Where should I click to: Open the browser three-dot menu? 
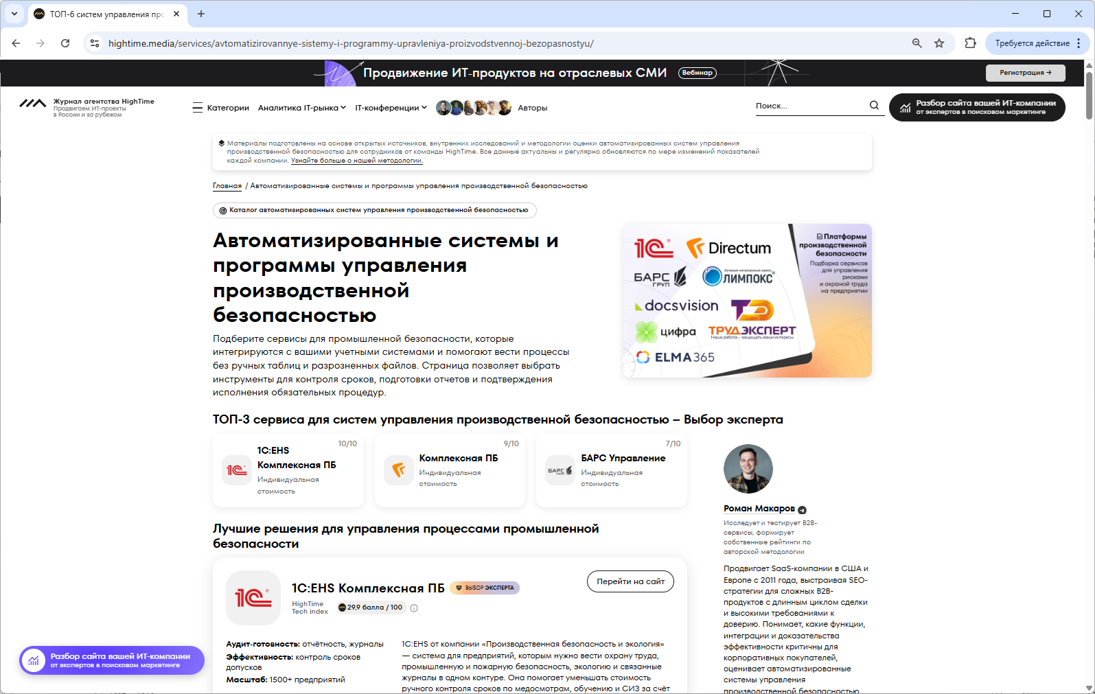coord(1079,43)
